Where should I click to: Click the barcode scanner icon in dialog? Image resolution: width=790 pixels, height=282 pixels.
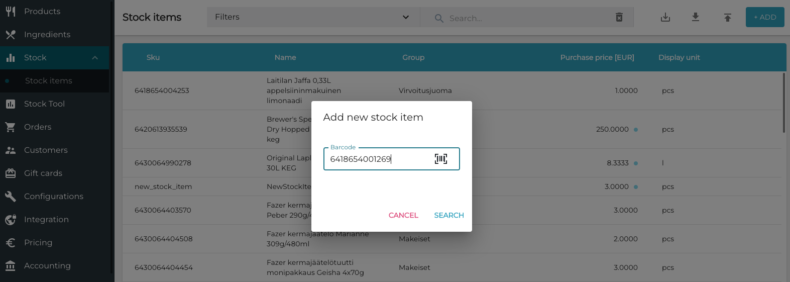[x=440, y=159]
